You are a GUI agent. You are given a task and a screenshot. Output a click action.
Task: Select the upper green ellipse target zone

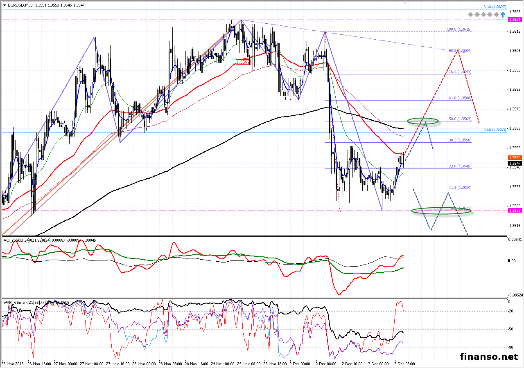pos(423,121)
